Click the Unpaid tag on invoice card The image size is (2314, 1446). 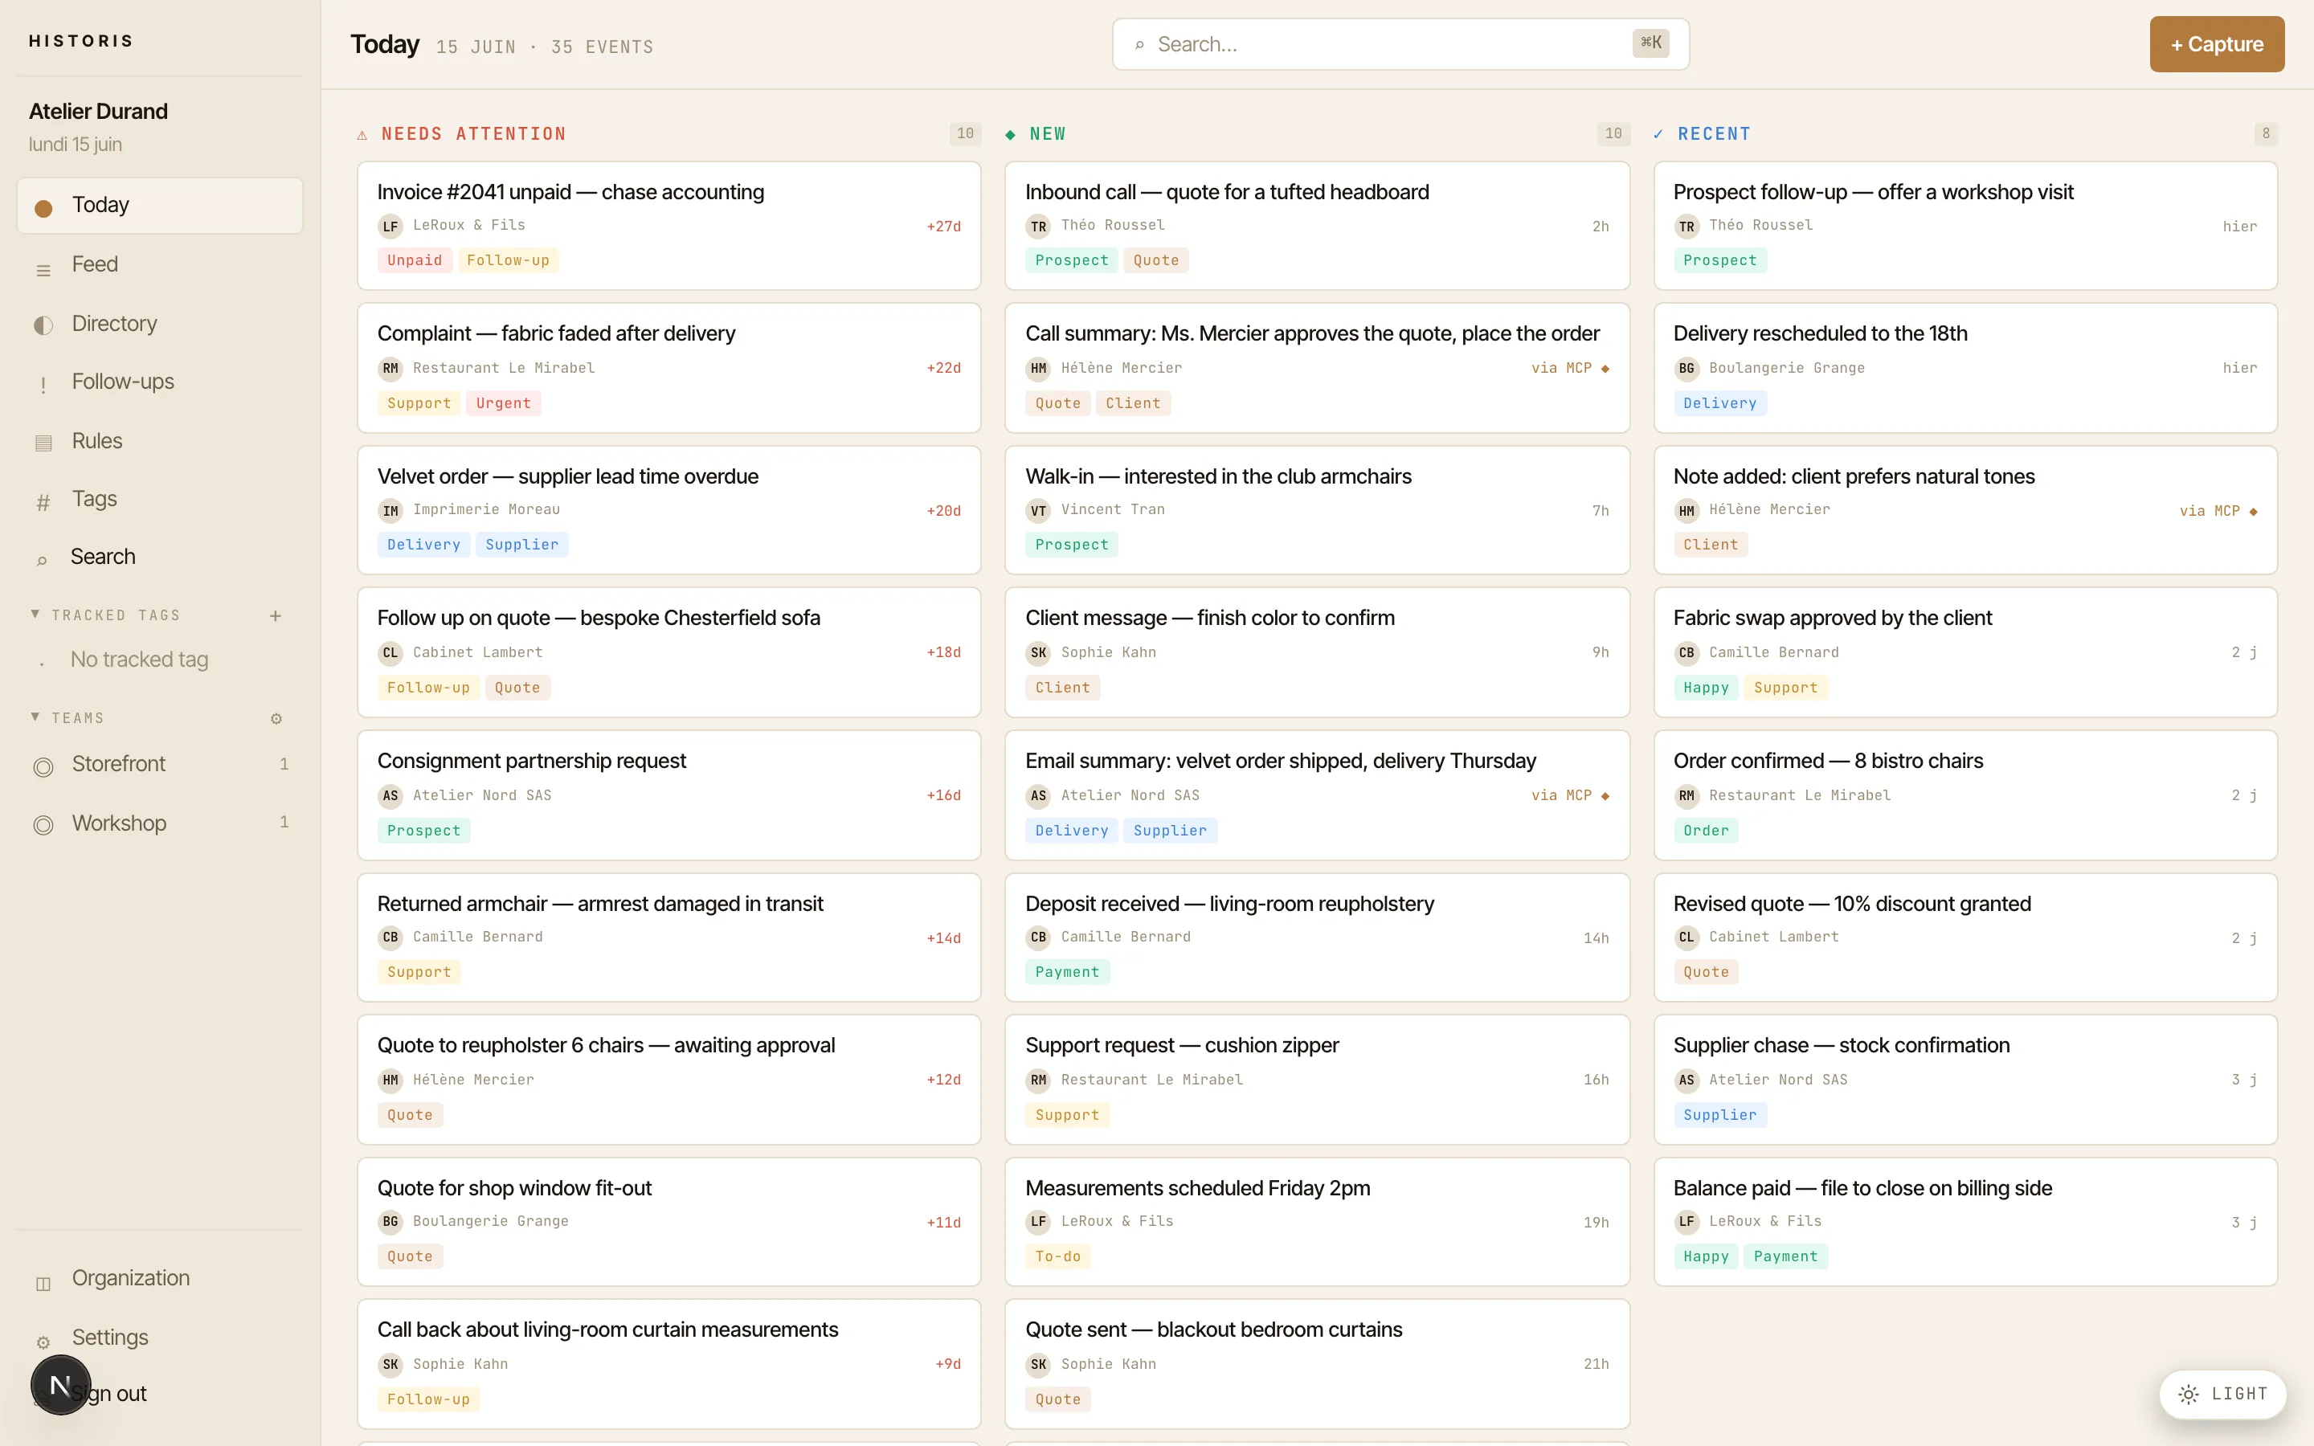click(414, 260)
